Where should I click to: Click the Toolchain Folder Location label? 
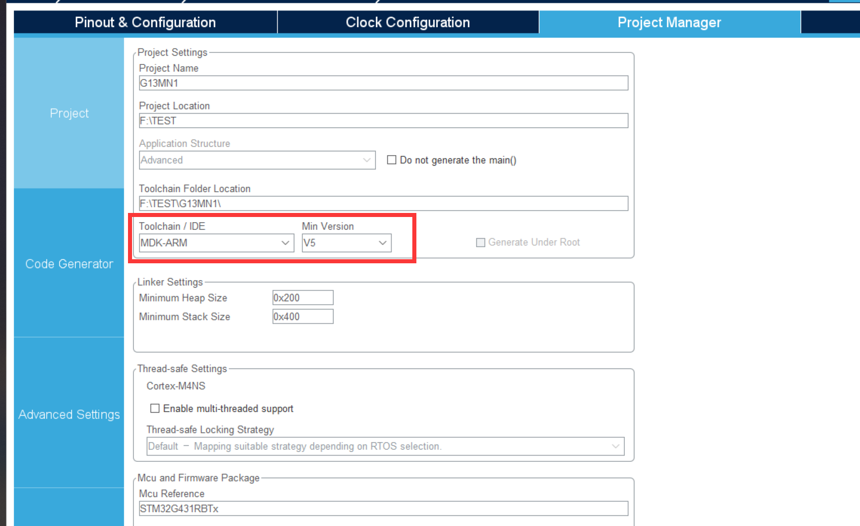195,189
